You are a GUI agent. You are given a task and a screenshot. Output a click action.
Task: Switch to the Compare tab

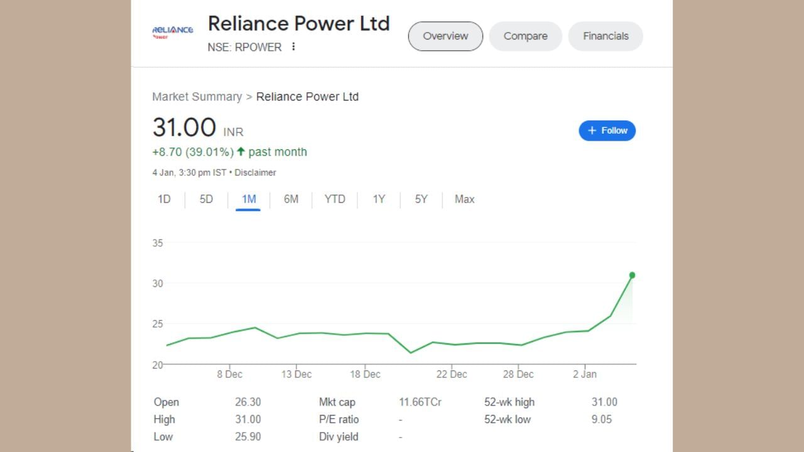525,36
